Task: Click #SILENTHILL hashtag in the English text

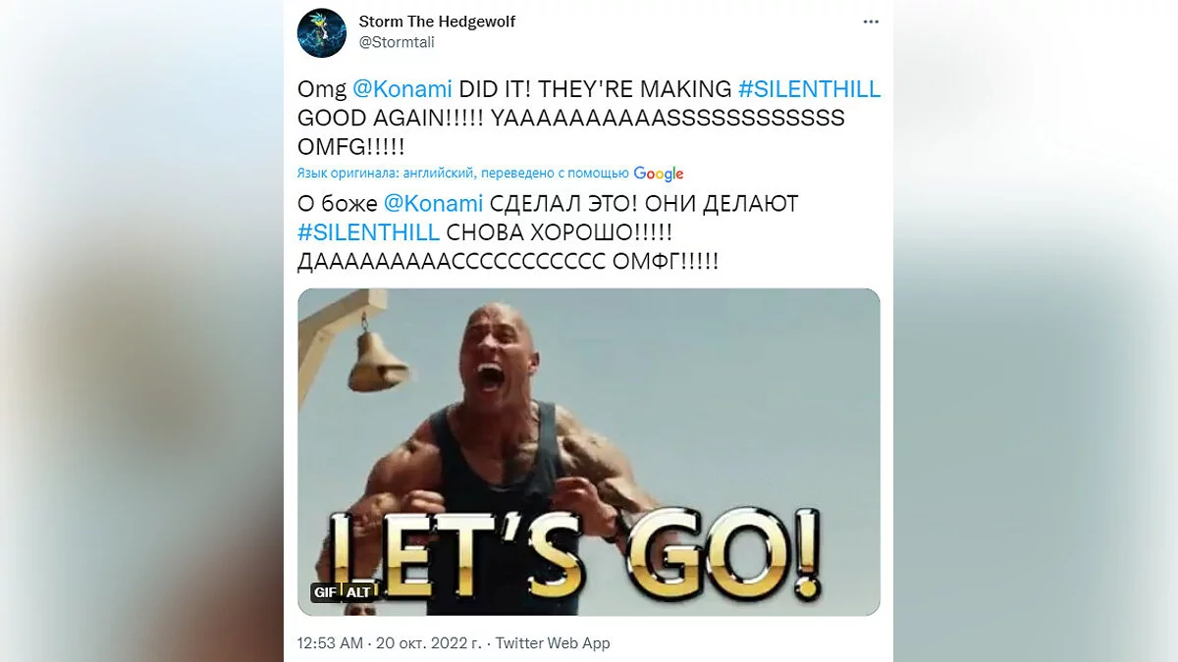Action: pos(809,89)
